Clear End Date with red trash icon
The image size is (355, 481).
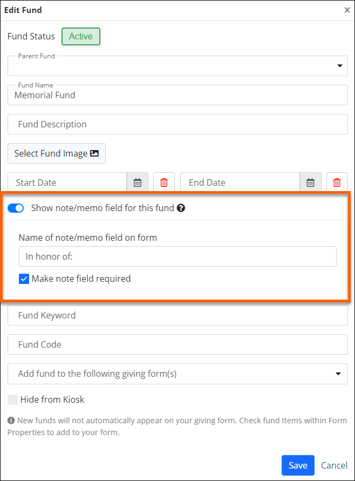337,182
